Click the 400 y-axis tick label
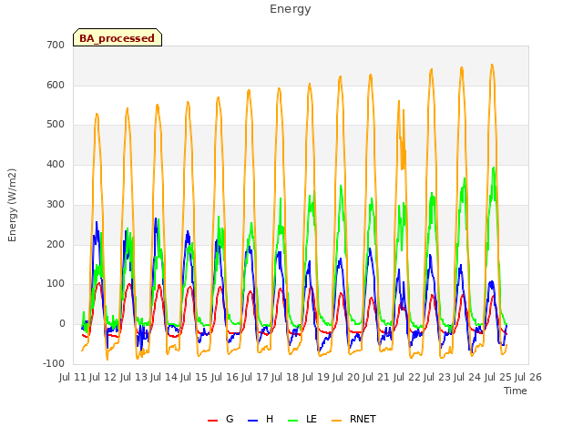 coord(56,165)
